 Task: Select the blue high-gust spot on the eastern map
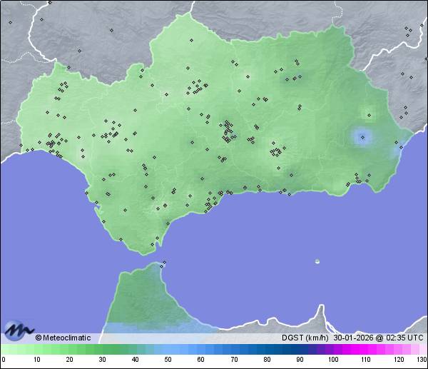pyautogui.click(x=363, y=136)
